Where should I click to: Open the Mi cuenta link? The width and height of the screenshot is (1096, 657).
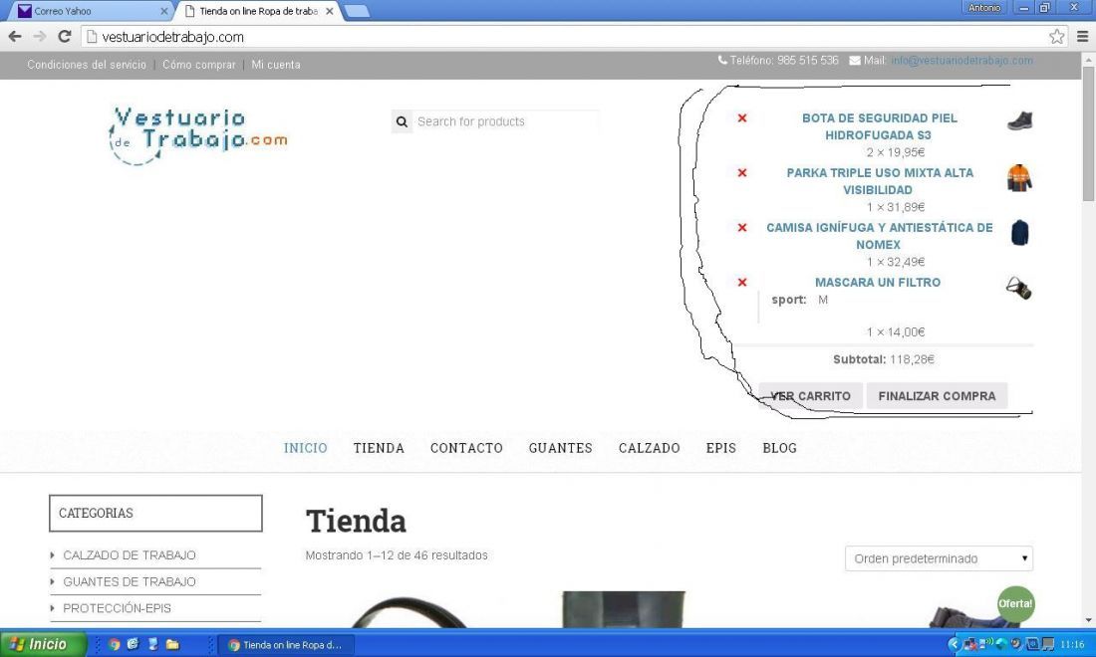275,65
